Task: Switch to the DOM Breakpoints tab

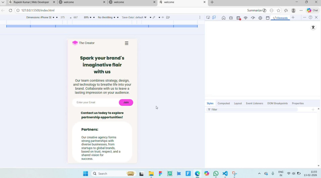Action: pos(277,103)
